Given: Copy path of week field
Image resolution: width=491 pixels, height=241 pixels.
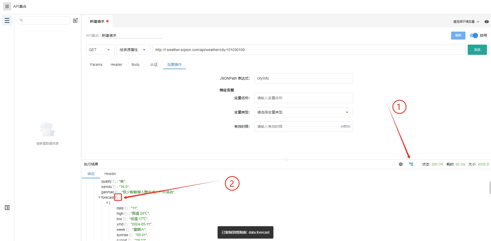Looking at the screenshot, I should [x=128, y=230].
